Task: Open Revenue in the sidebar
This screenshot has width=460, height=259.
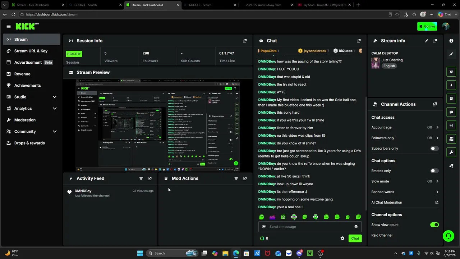Action: tap(32, 74)
